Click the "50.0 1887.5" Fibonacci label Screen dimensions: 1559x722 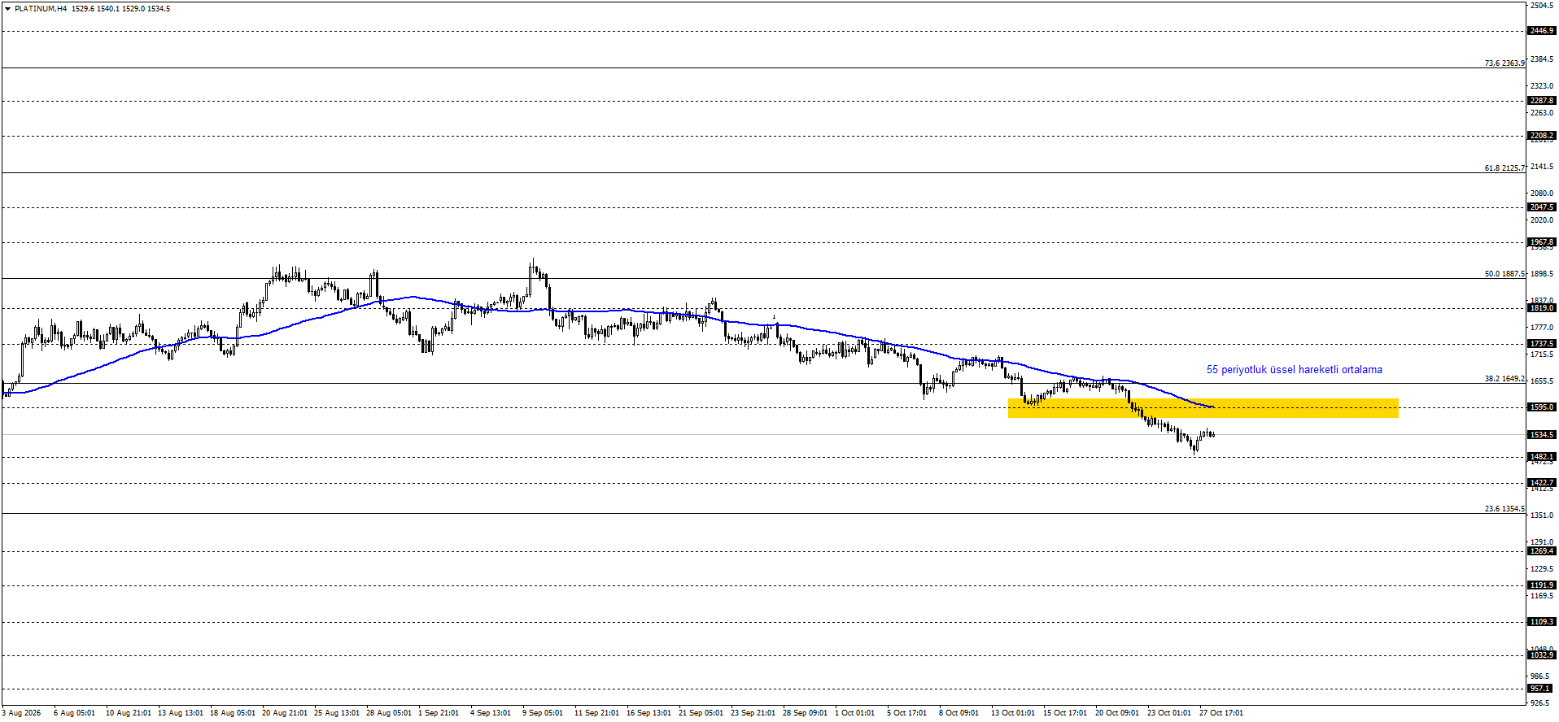(1504, 274)
